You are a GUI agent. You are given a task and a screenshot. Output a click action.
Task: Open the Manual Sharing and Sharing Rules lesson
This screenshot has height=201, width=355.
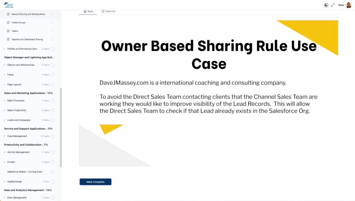[28, 14]
